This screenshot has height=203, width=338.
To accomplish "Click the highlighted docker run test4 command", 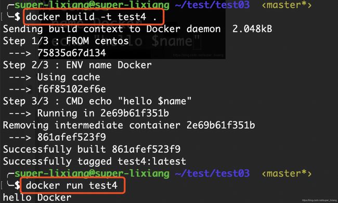I will coord(73,185).
